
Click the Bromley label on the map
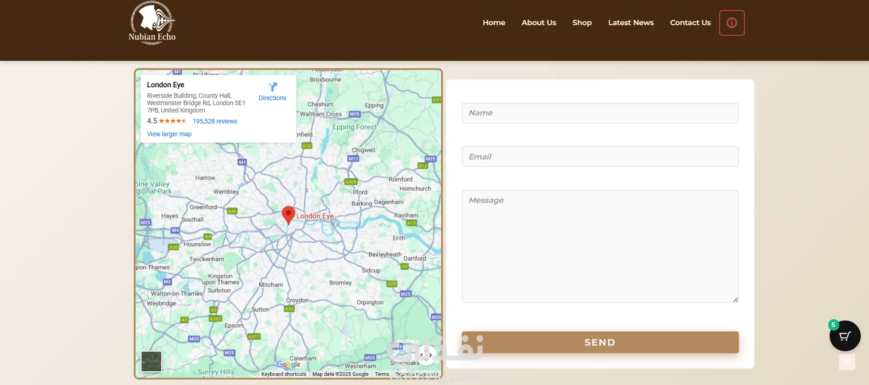340,283
